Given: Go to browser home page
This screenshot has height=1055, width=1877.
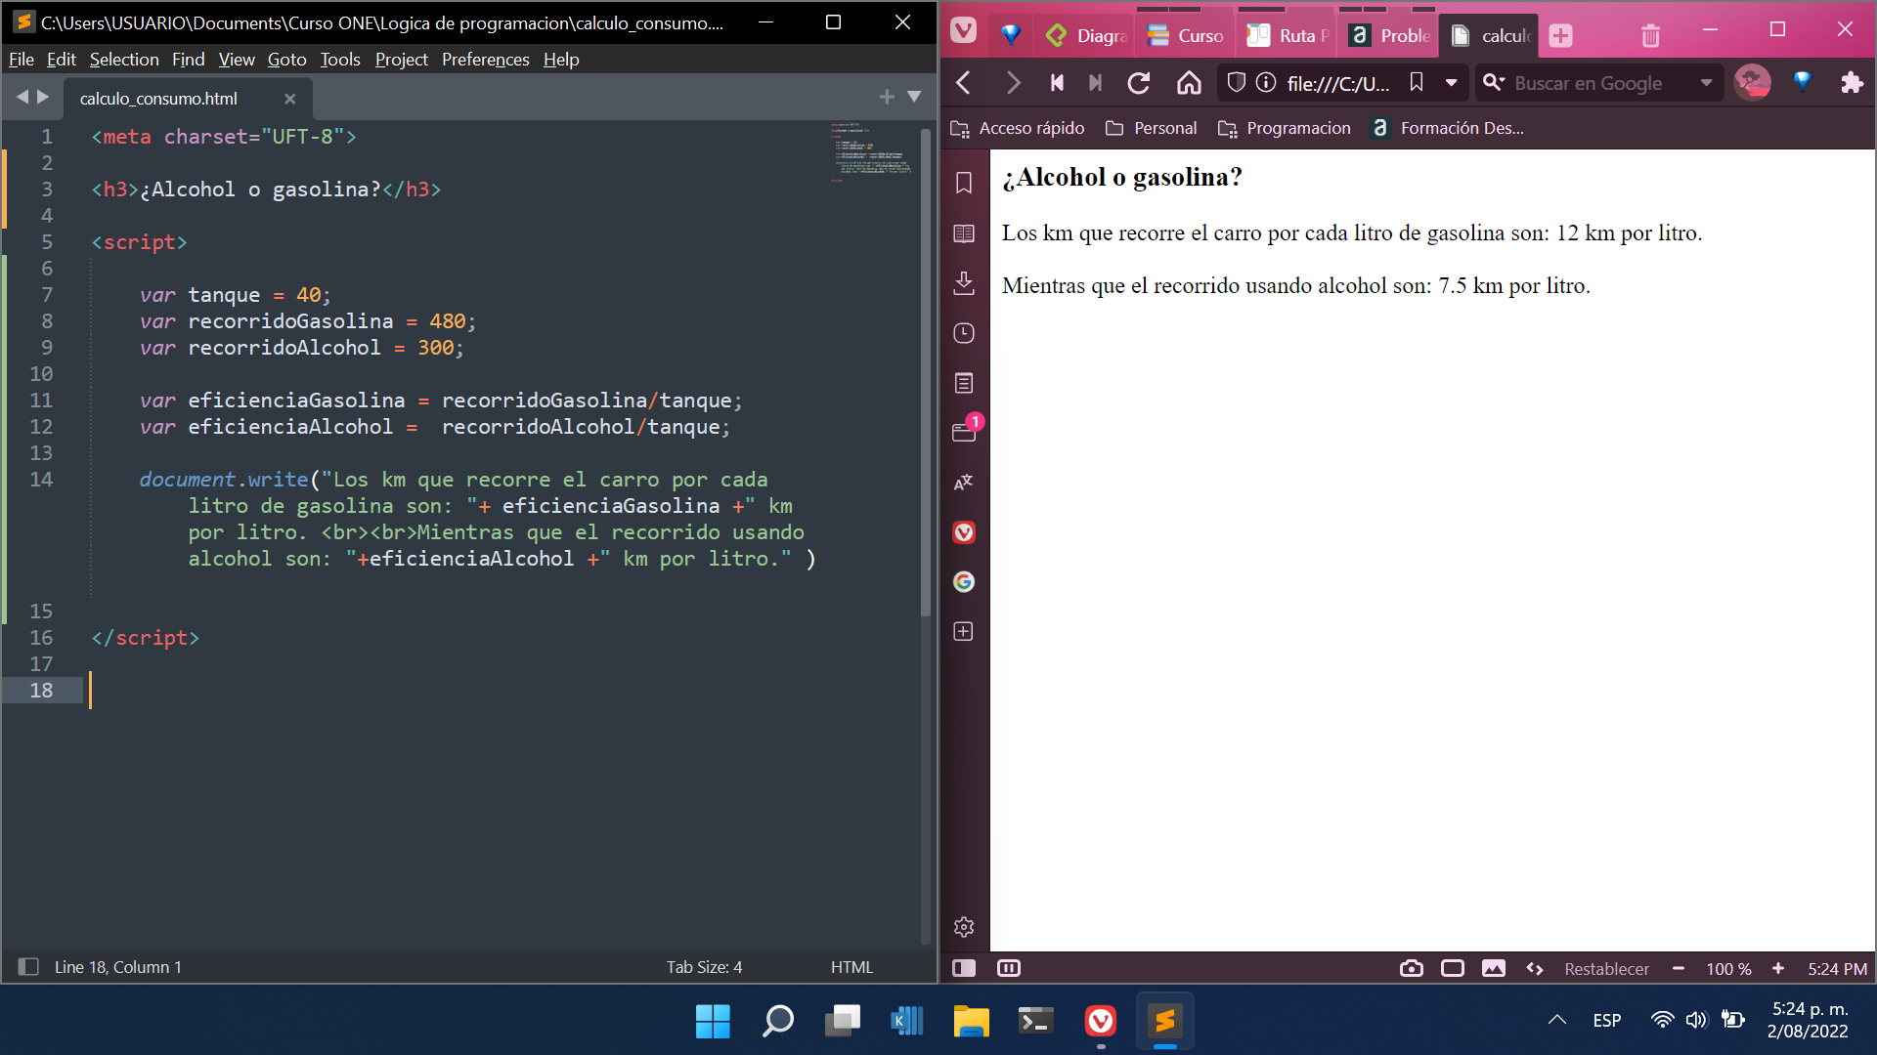Looking at the screenshot, I should 1189,83.
